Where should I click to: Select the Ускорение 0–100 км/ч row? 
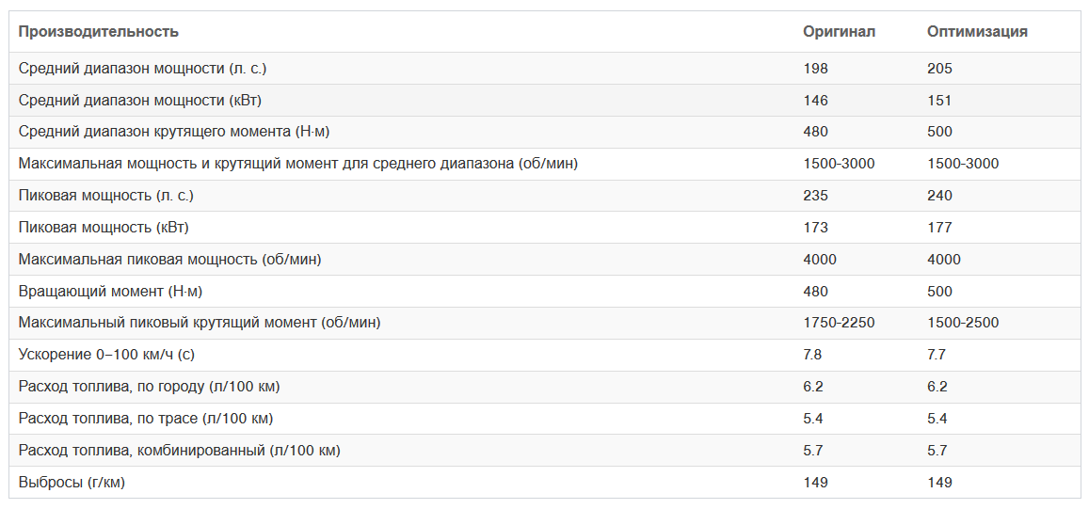tap(544, 355)
